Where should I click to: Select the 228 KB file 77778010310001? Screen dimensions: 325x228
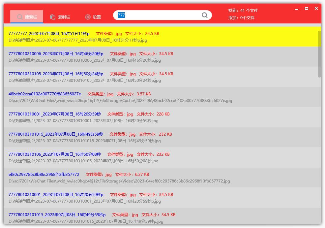[x=161, y=117]
